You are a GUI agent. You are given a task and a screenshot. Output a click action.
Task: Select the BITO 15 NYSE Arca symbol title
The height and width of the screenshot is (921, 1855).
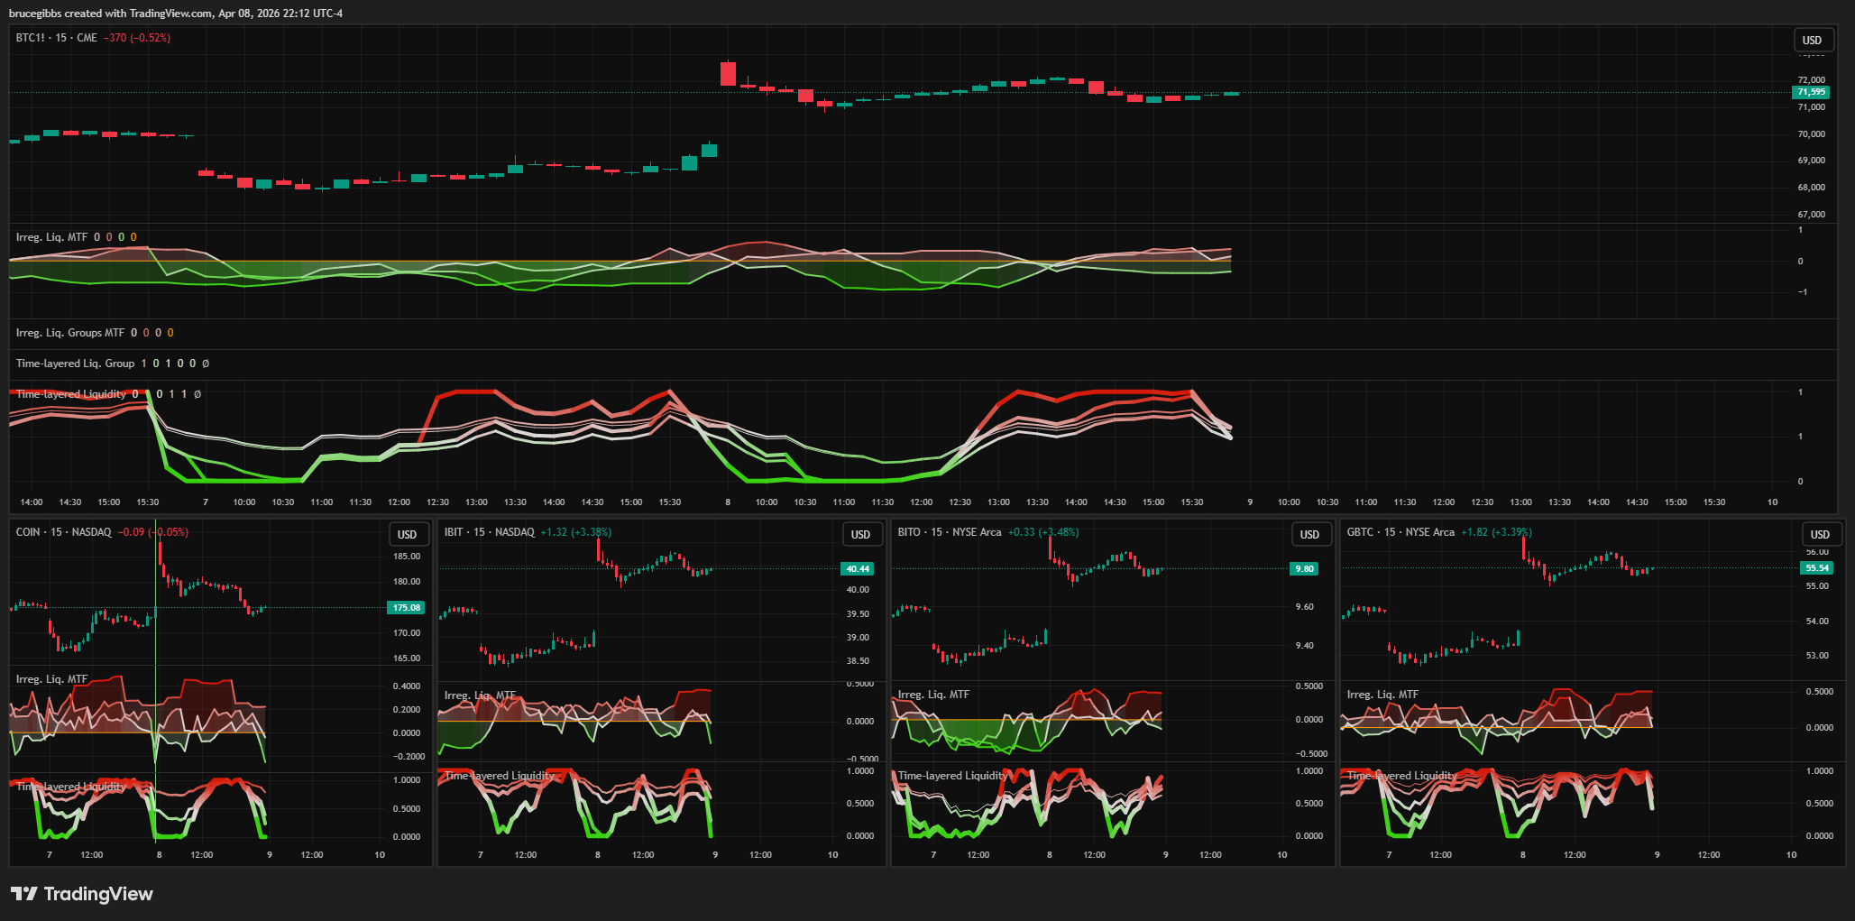(949, 532)
